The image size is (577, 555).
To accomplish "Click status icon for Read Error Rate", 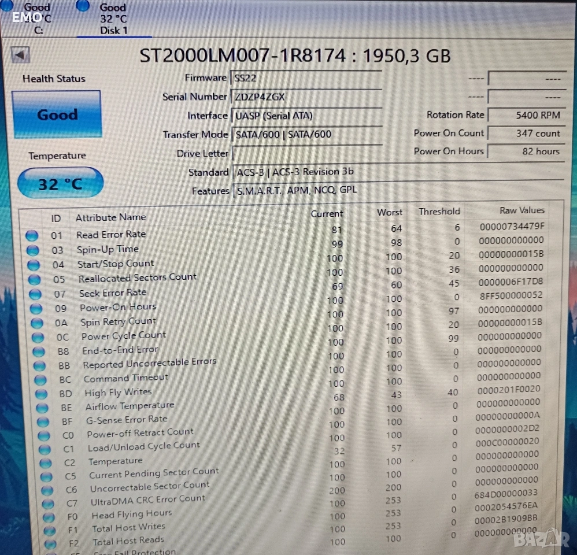I will [x=32, y=235].
